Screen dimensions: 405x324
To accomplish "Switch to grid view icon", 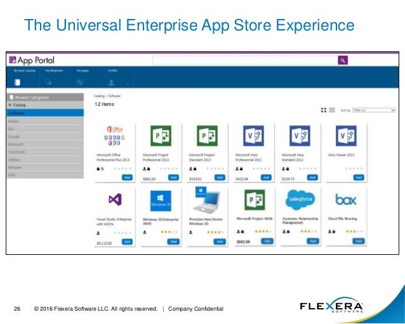I will pyautogui.click(x=324, y=110).
